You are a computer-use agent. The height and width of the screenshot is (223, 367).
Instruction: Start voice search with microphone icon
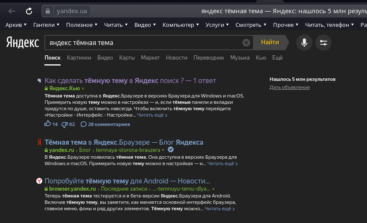tap(304, 43)
